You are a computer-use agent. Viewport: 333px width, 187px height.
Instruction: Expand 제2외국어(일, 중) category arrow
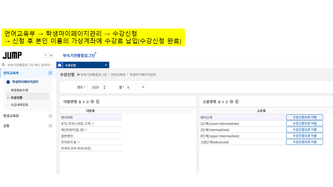click(86, 130)
